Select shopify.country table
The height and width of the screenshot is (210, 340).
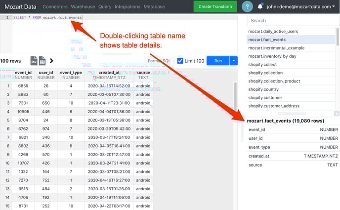click(291, 89)
